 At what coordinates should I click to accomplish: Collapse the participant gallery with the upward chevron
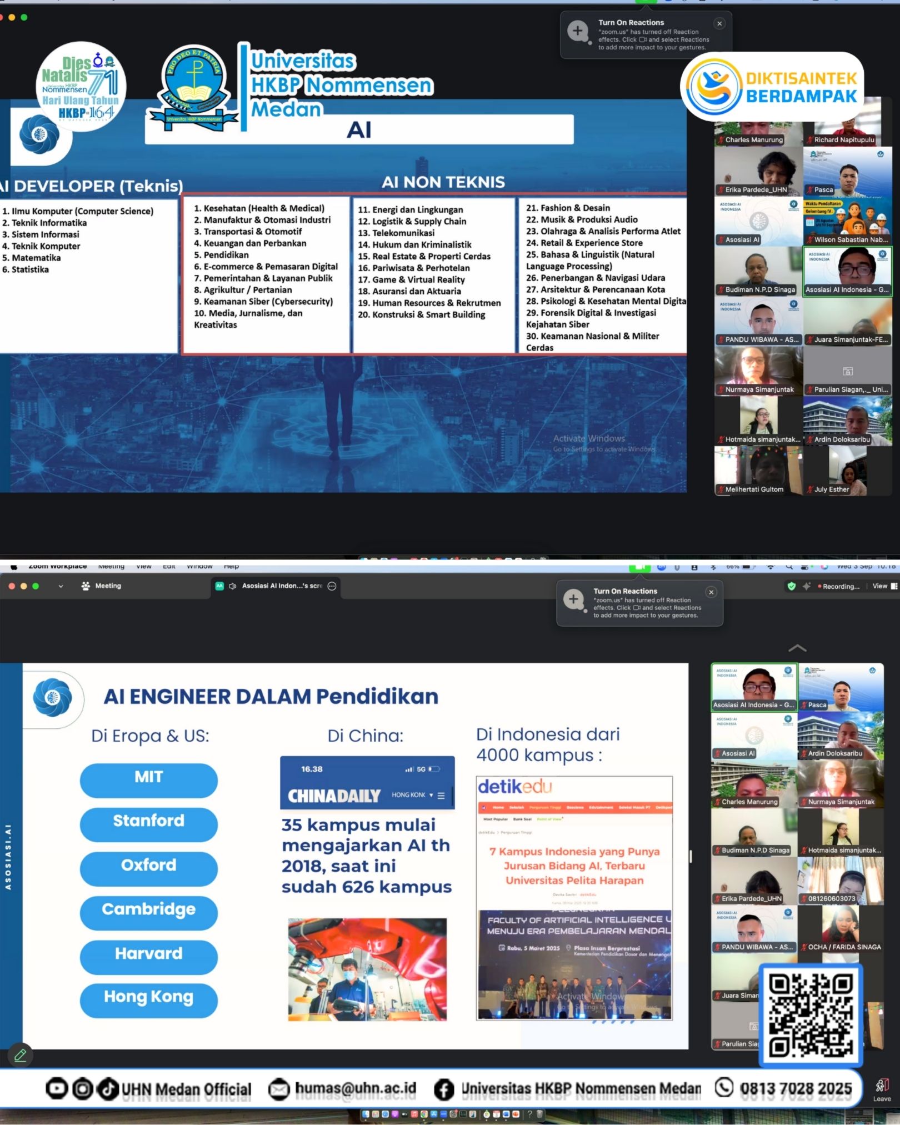tap(797, 648)
